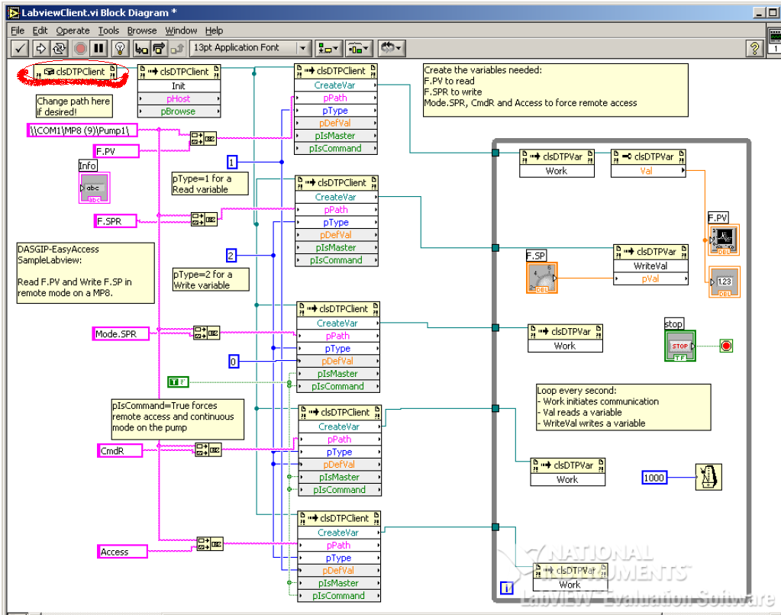Open the Align Objects dropdown
Image resolution: width=781 pixels, height=615 pixels.
328,48
